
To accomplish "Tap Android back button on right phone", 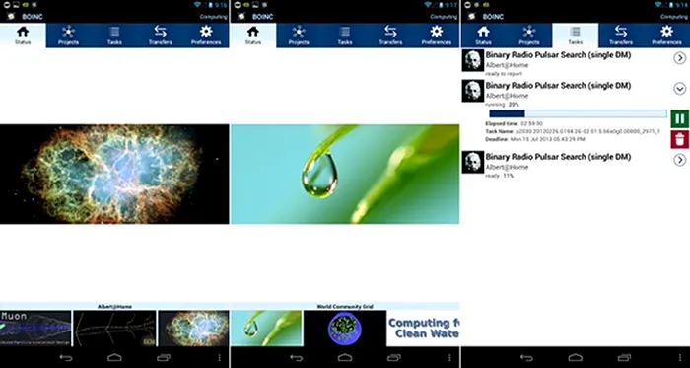I will pos(526,358).
